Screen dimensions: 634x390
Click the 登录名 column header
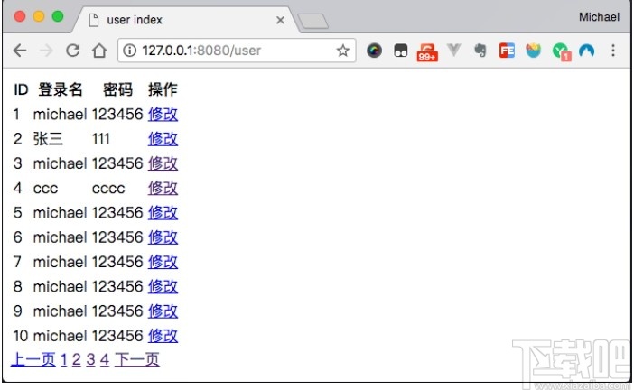pyautogui.click(x=61, y=89)
